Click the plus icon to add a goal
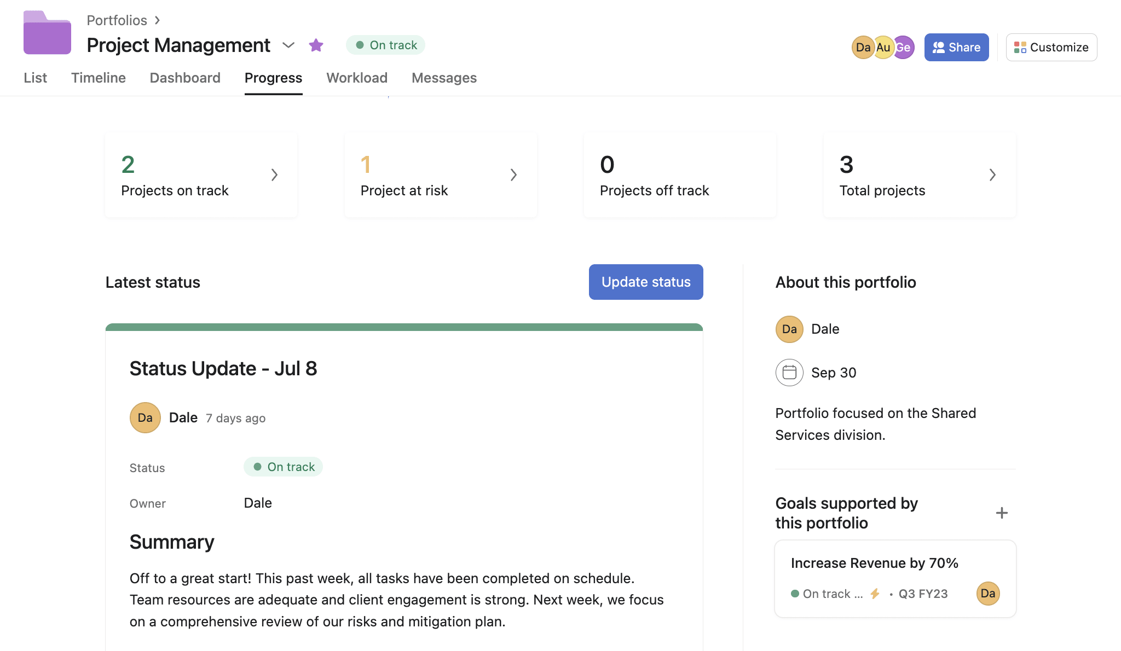Image resolution: width=1121 pixels, height=651 pixels. (1002, 513)
